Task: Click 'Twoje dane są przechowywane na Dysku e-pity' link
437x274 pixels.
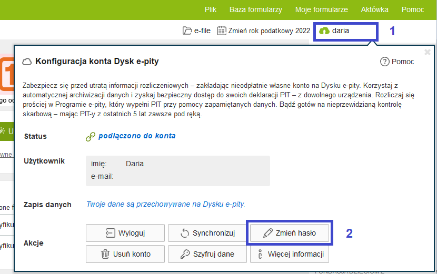Action: pyautogui.click(x=166, y=204)
